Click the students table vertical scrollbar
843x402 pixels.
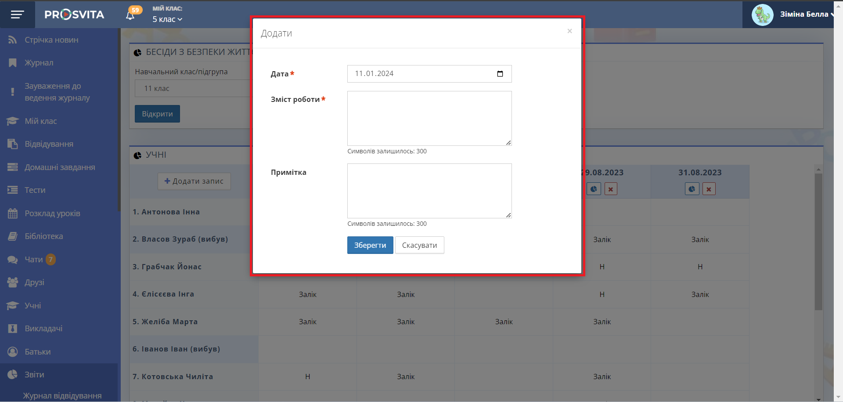click(x=818, y=242)
